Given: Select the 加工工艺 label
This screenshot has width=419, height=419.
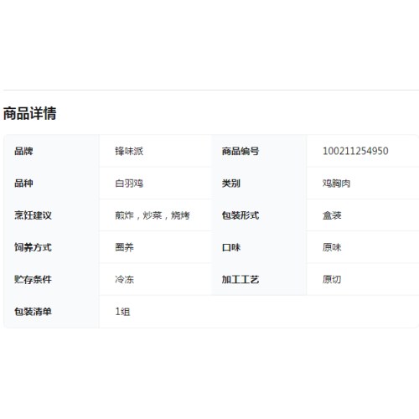Looking at the screenshot, I should 241,279.
